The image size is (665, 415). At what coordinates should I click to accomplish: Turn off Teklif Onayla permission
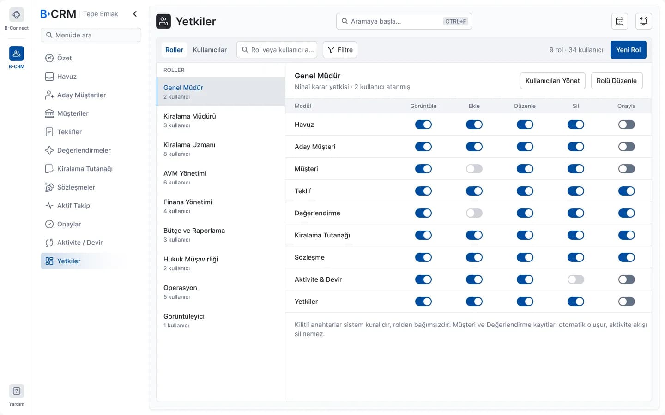point(627,191)
